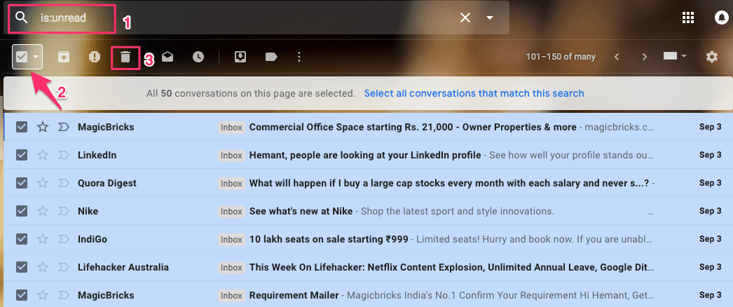
Task: Star the Lifehacker Australia email
Action: coord(43,267)
